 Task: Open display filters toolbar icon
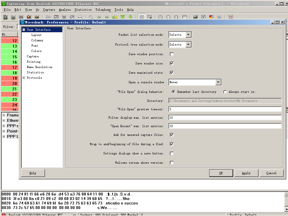click(204, 17)
